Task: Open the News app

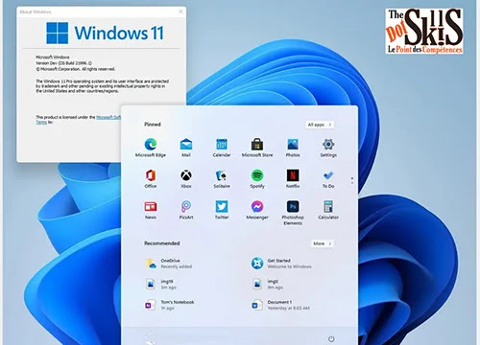Action: [x=151, y=210]
